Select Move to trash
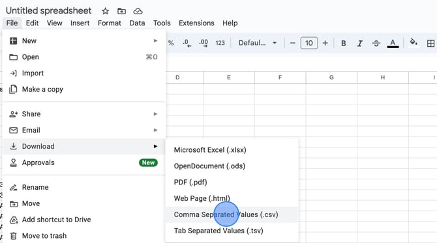The height and width of the screenshot is (243, 437). point(84,235)
